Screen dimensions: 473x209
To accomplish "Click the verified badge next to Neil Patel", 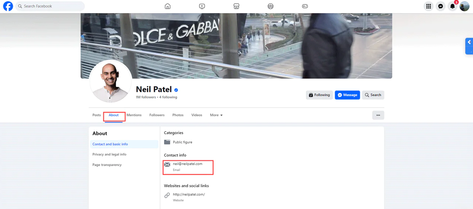I will tap(176, 90).
